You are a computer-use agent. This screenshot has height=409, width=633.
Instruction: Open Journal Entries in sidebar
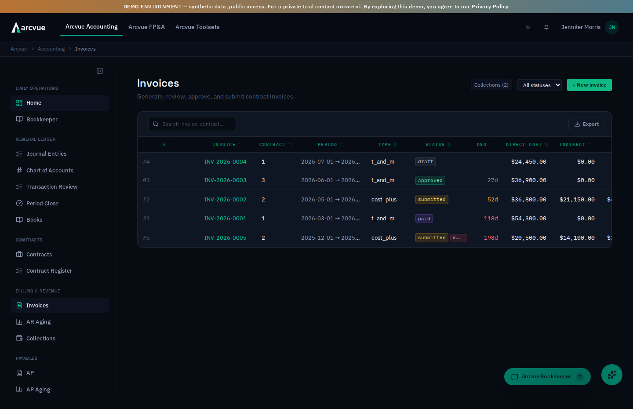pyautogui.click(x=59, y=154)
